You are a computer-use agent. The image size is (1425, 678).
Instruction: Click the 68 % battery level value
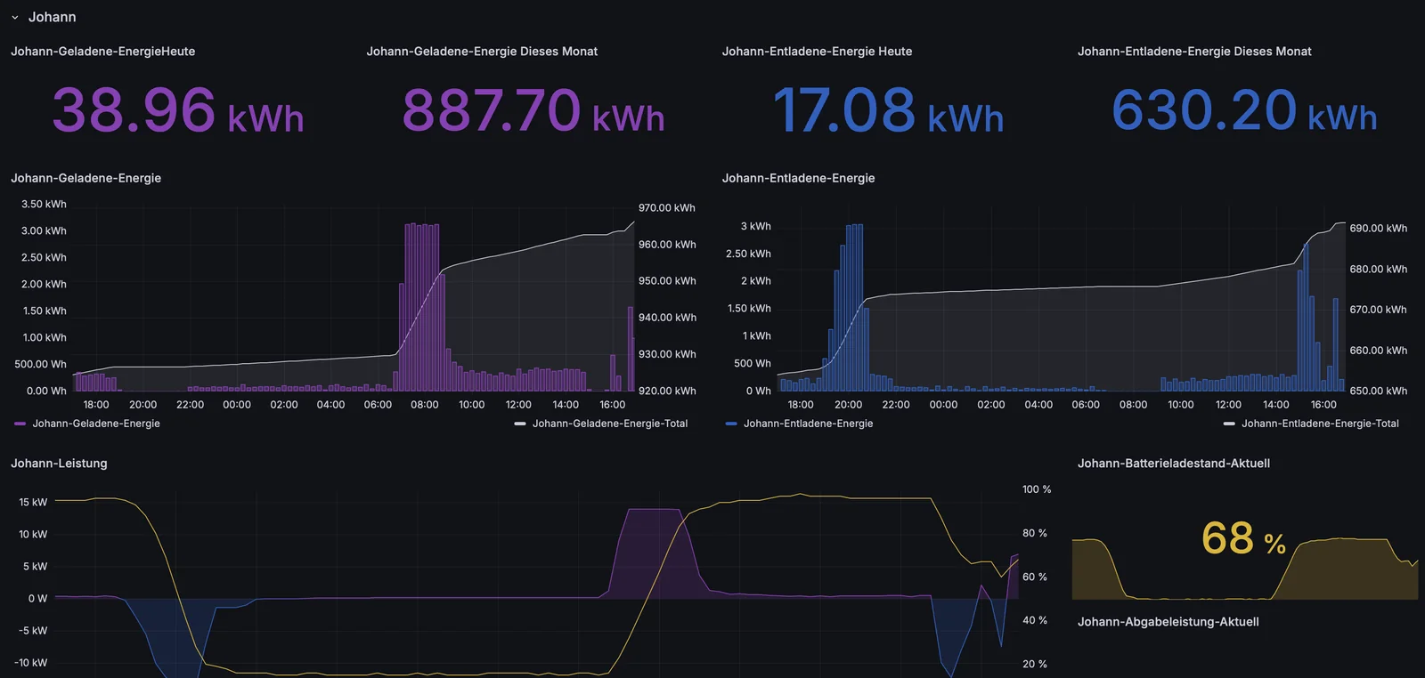click(1243, 538)
